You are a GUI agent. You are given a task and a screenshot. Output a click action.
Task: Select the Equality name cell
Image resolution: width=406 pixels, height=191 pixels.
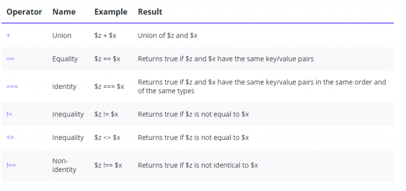click(65, 59)
